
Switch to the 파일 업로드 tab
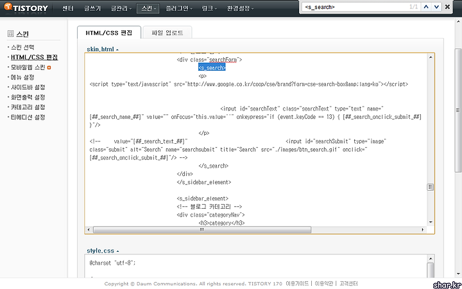pos(167,33)
